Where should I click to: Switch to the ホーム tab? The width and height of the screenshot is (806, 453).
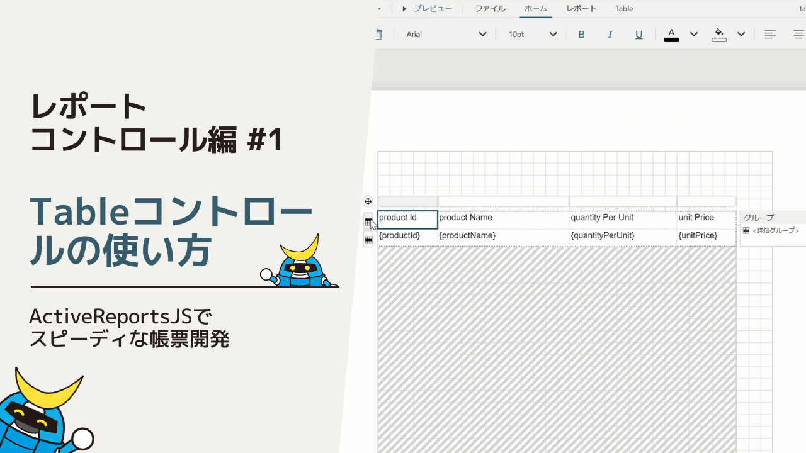[536, 9]
